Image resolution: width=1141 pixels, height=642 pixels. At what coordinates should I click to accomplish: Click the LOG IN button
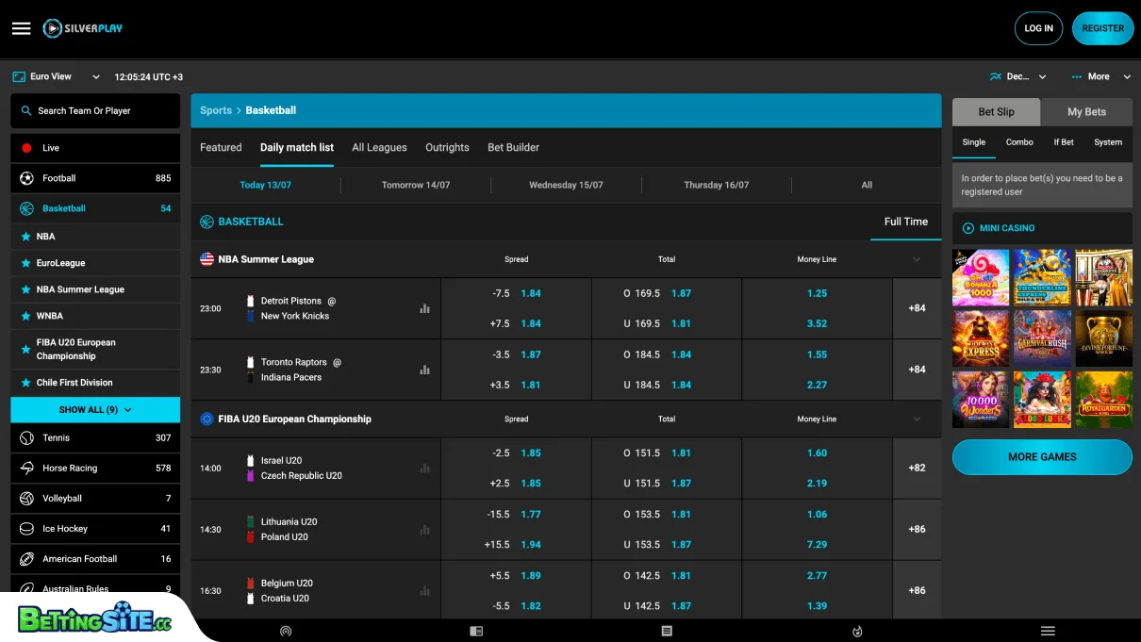coord(1038,28)
